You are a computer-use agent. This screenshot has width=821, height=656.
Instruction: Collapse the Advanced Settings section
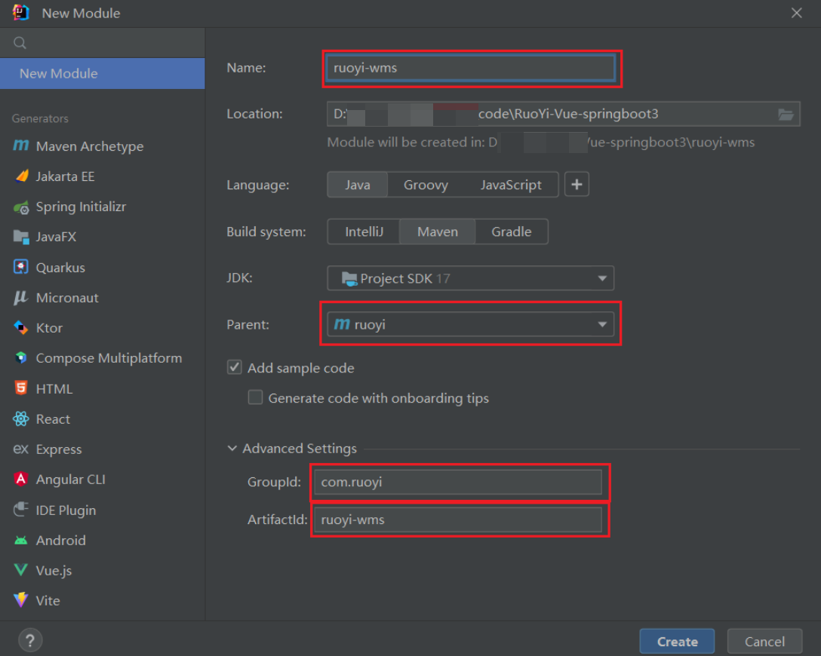tap(232, 449)
